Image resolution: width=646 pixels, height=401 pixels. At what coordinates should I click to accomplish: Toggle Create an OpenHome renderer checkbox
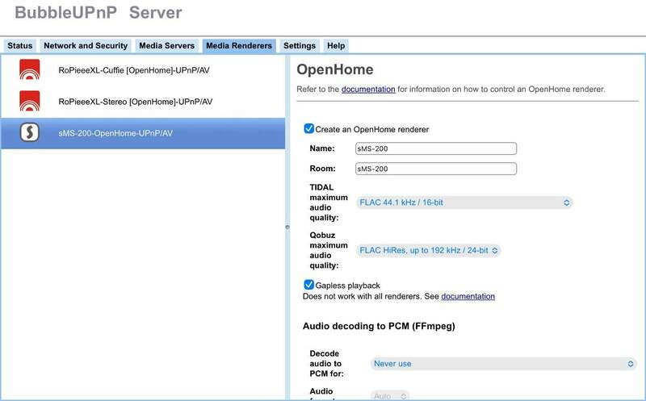(x=308, y=129)
